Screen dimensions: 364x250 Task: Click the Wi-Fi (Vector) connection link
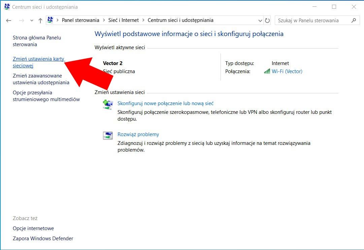(x=287, y=71)
